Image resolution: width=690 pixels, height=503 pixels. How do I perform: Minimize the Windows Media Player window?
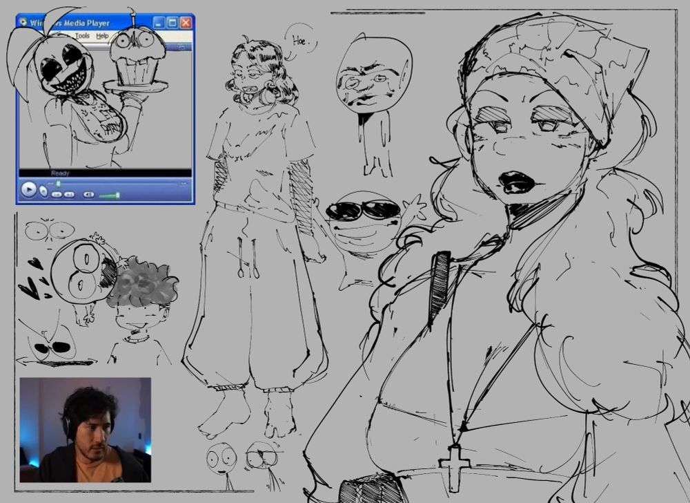[159, 23]
